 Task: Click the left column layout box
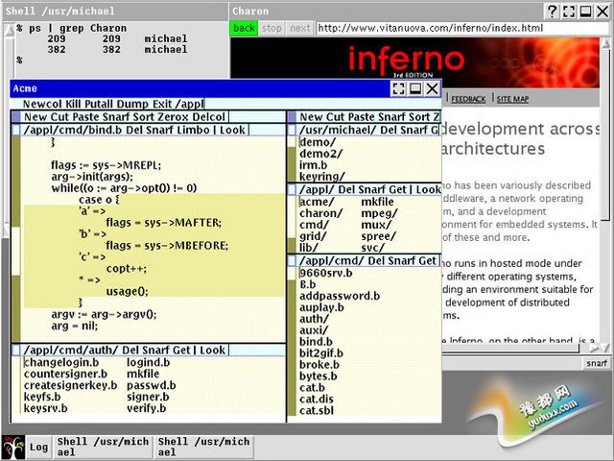coord(16,116)
